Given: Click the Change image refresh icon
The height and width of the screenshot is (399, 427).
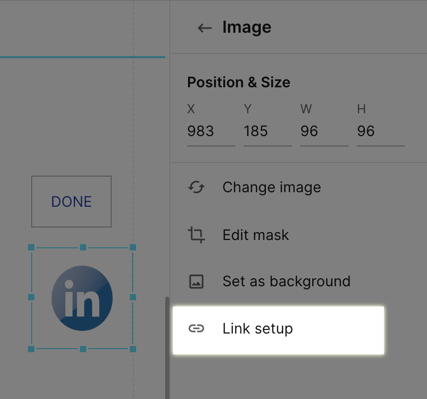Looking at the screenshot, I should (196, 188).
